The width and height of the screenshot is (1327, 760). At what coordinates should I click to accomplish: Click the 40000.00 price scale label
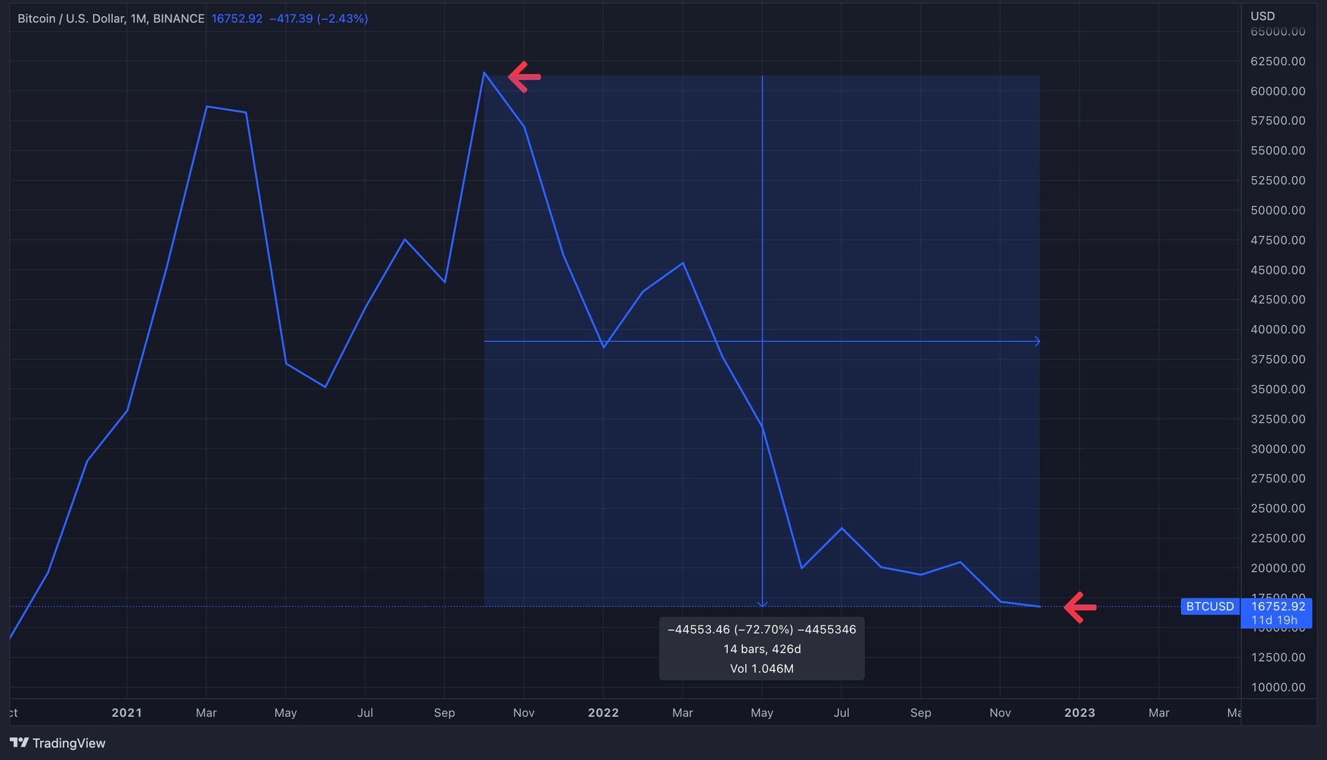coord(1277,329)
